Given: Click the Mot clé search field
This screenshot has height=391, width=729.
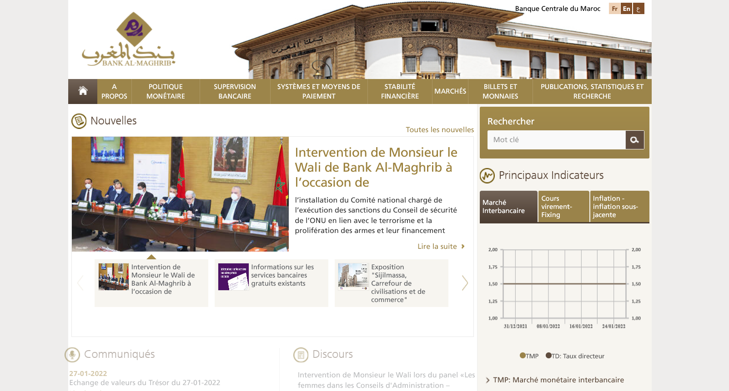Looking at the screenshot, I should coord(556,140).
